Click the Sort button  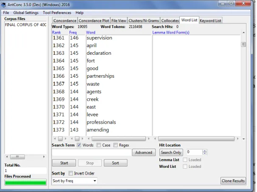[115, 163]
